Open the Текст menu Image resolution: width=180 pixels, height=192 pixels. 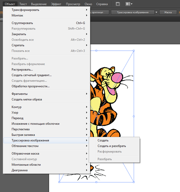[x=23, y=4]
